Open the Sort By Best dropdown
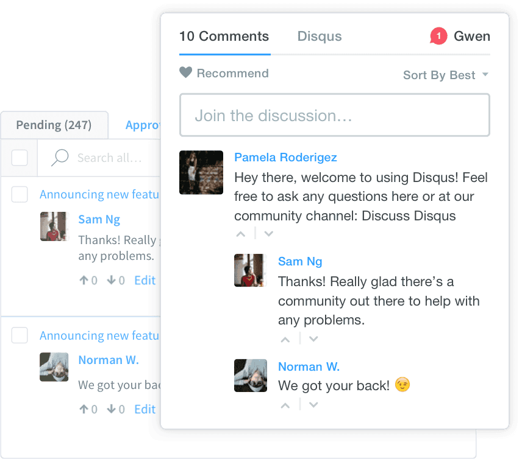522x459 pixels. pyautogui.click(x=446, y=75)
